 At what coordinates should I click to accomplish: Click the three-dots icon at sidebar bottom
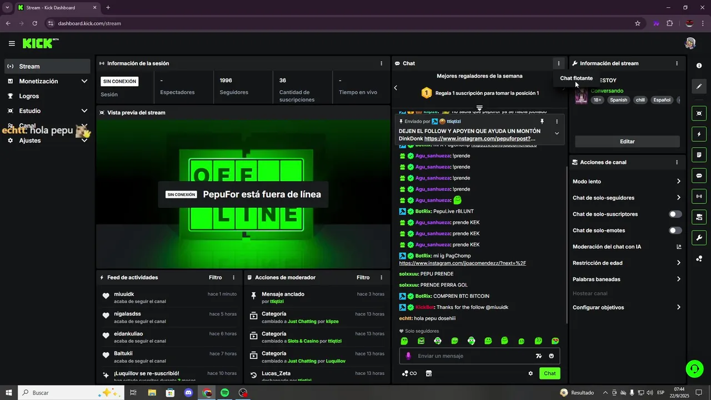click(x=699, y=259)
